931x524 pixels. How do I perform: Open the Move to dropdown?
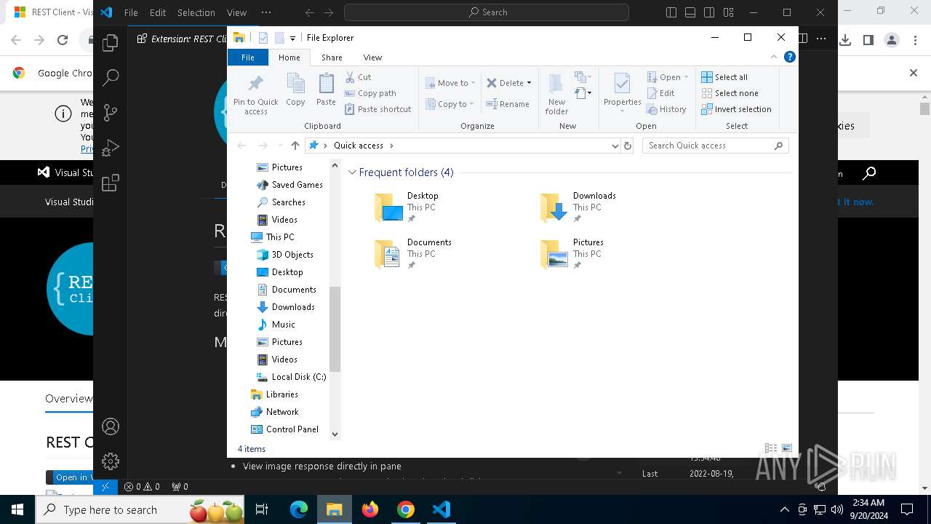point(450,83)
